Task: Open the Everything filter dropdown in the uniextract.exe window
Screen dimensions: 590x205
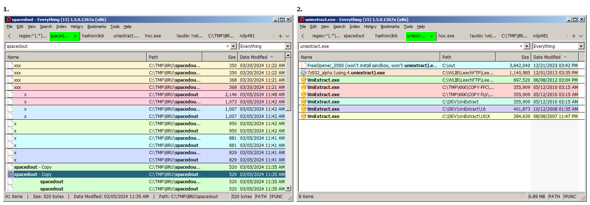Action: tap(581, 46)
